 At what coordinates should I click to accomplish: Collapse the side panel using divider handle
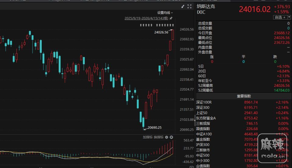195,118
